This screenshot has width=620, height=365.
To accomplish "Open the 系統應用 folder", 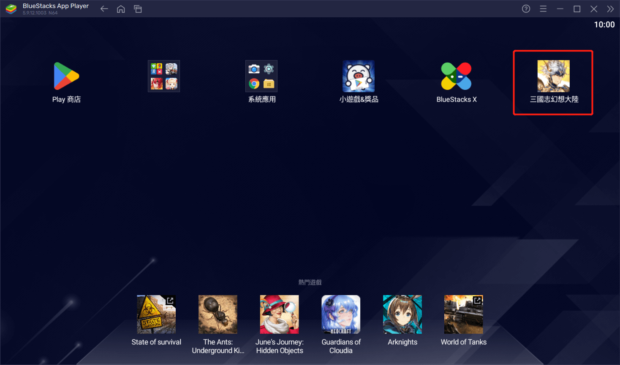I will pyautogui.click(x=261, y=76).
